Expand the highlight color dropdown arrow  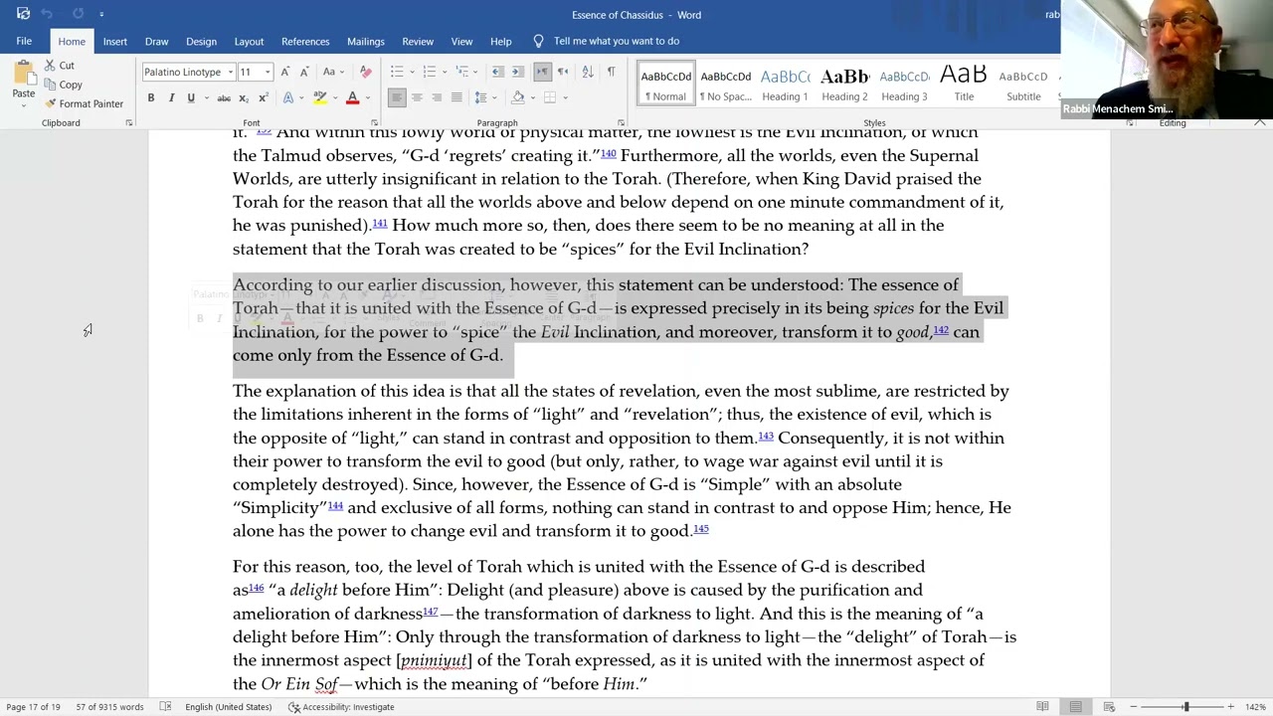334,97
